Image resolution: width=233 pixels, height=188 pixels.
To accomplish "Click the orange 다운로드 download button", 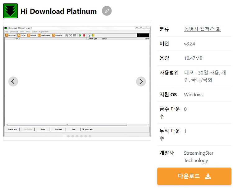I will pos(194,176).
